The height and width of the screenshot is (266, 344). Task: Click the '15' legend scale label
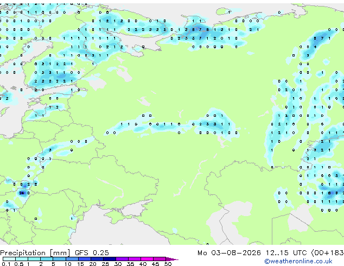coord(80,264)
